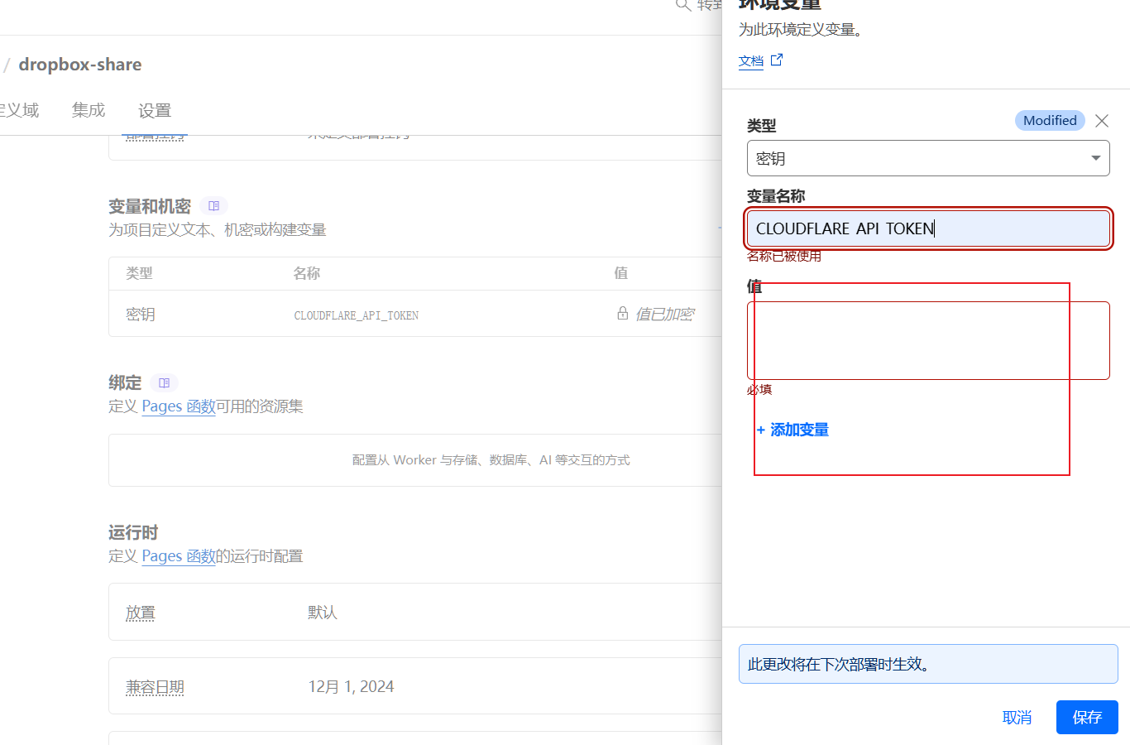Open docs icon beside 绑定 heading

164,383
